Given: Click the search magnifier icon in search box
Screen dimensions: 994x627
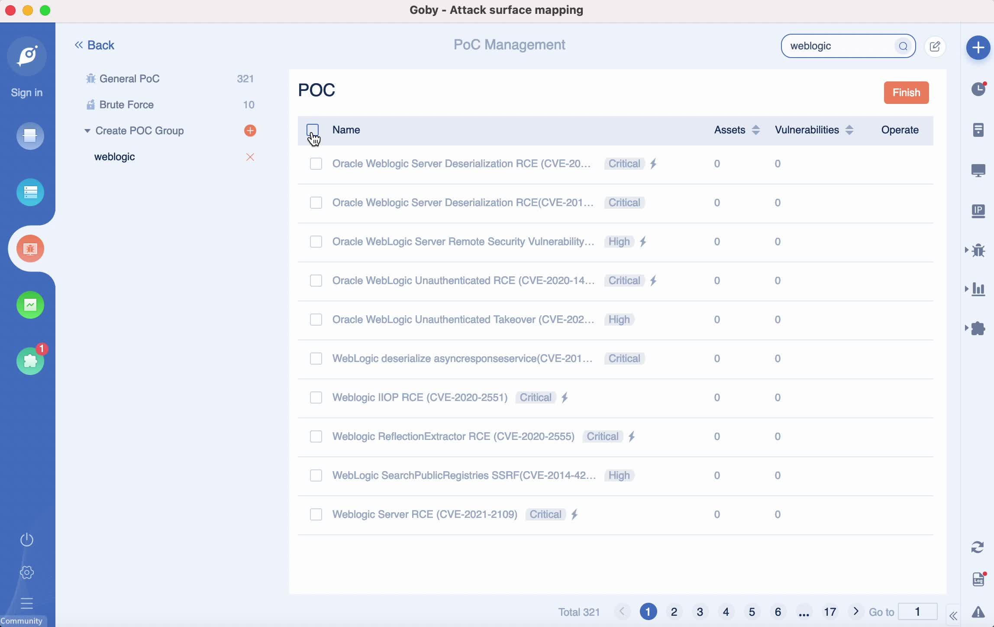Looking at the screenshot, I should (x=903, y=46).
